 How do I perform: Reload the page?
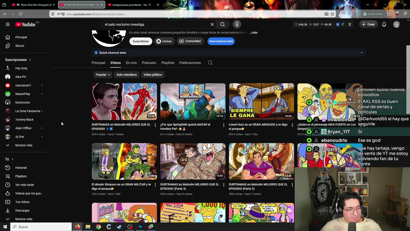20,14
